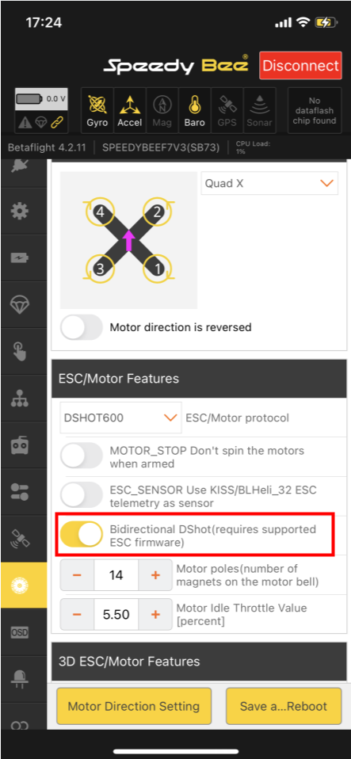Tap the red Disconnect button
351x759 pixels.
tap(300, 66)
